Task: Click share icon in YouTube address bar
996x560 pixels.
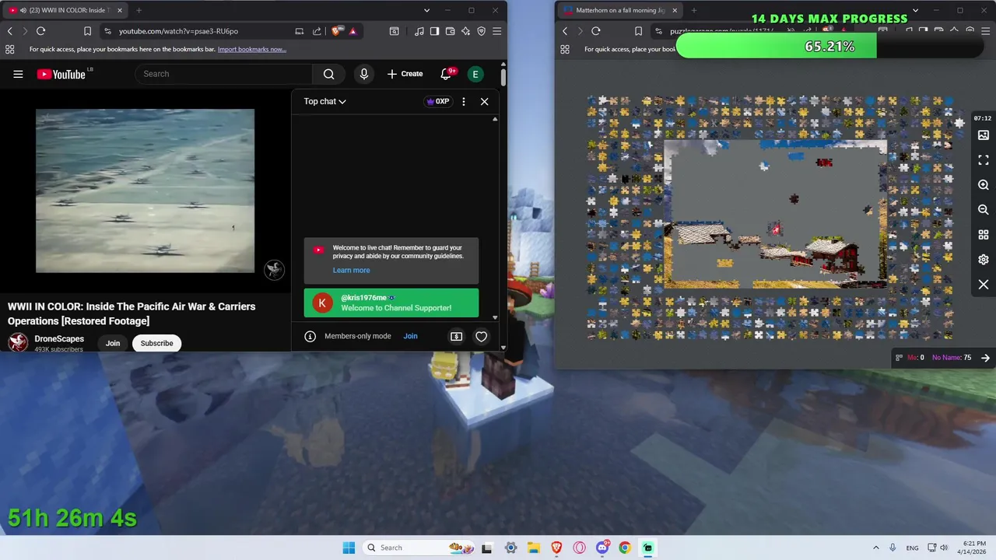Action: [x=317, y=31]
